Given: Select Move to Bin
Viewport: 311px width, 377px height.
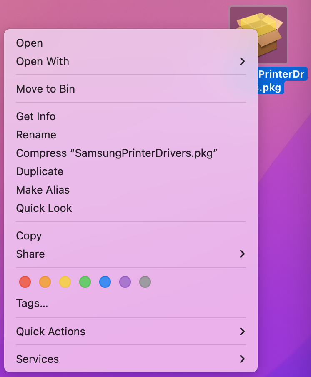Looking at the screenshot, I should 131,89.
